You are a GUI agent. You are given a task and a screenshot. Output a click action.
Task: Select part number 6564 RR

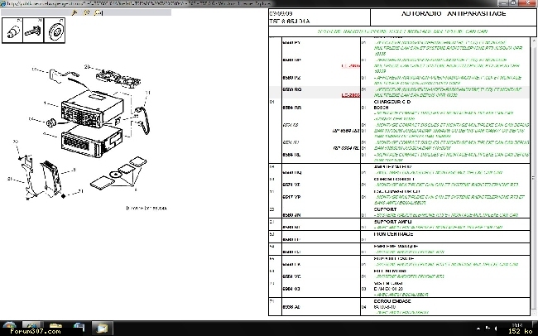(291, 108)
